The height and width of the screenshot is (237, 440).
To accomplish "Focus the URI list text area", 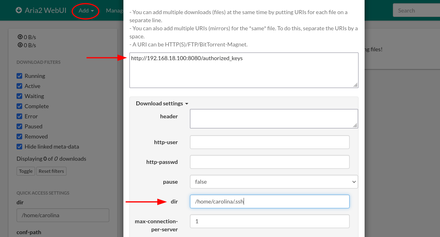I will (x=244, y=70).
